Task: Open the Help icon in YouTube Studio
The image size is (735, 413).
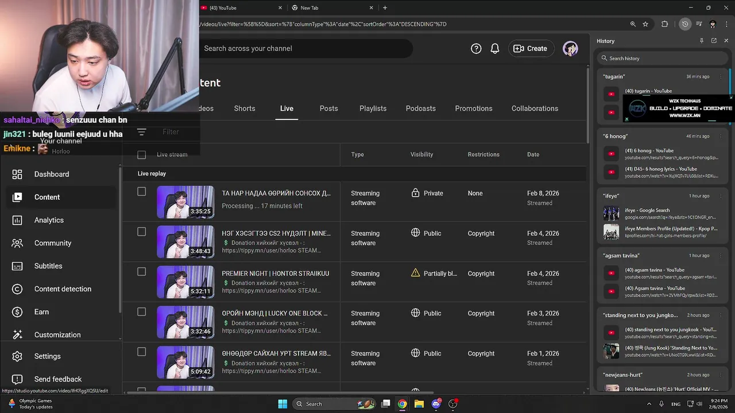Action: pos(476,49)
